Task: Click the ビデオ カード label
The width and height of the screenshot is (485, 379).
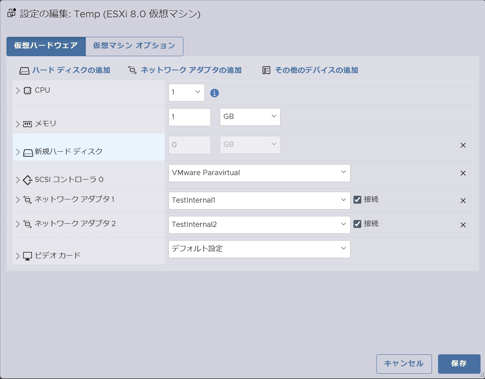Action: 57,255
